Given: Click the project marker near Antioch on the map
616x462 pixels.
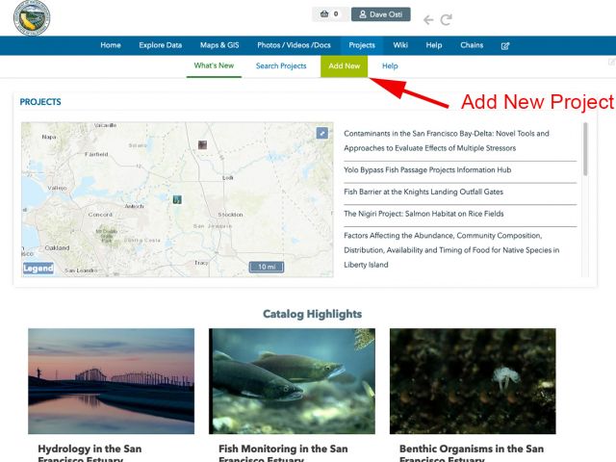Looking at the screenshot, I should (177, 199).
